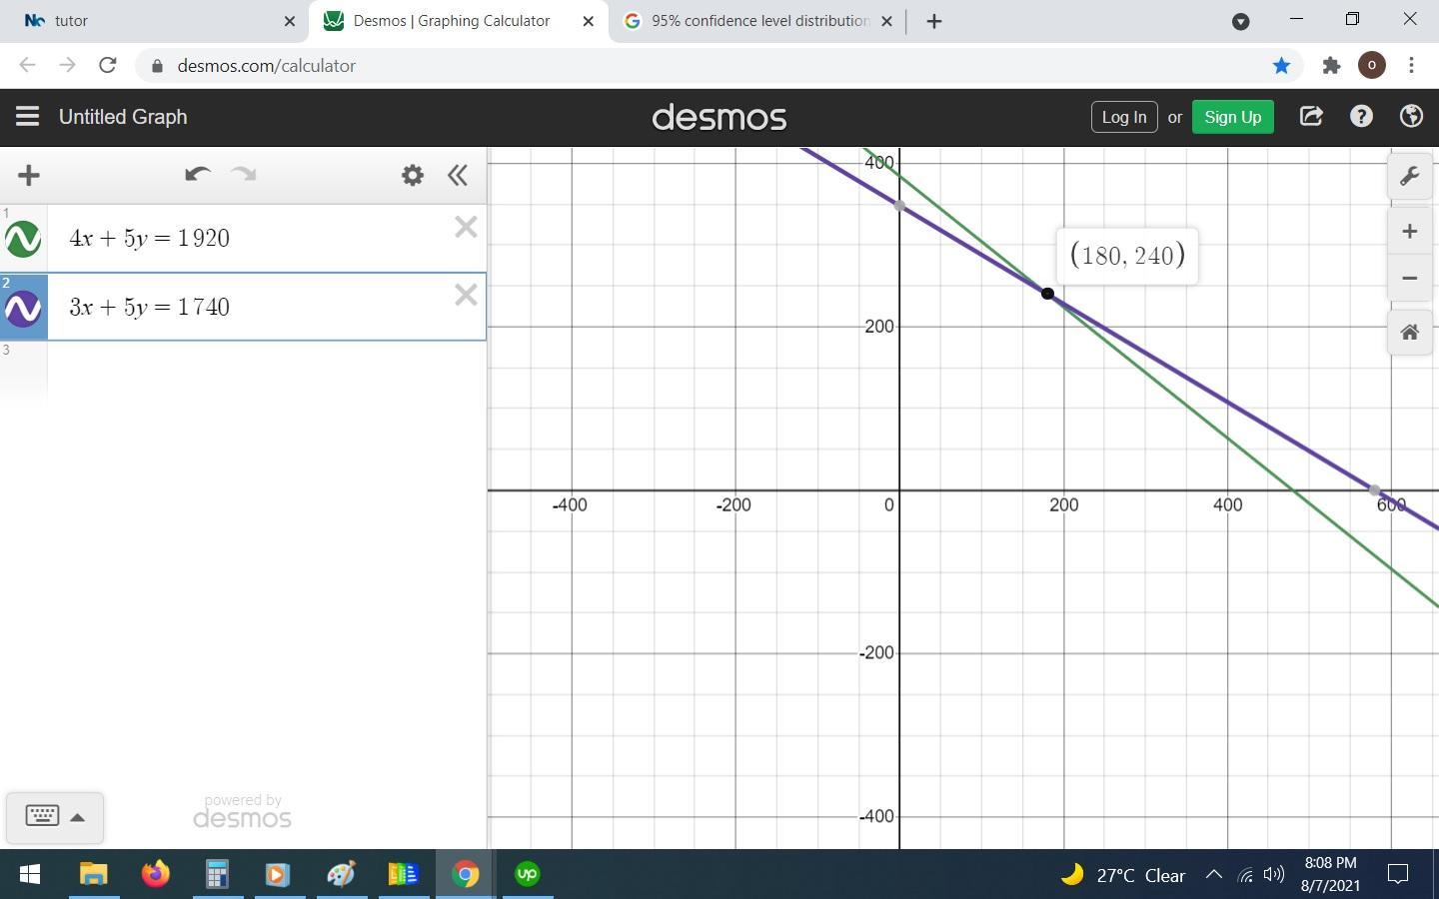
Task: Zoom out of the graph
Action: (1410, 278)
